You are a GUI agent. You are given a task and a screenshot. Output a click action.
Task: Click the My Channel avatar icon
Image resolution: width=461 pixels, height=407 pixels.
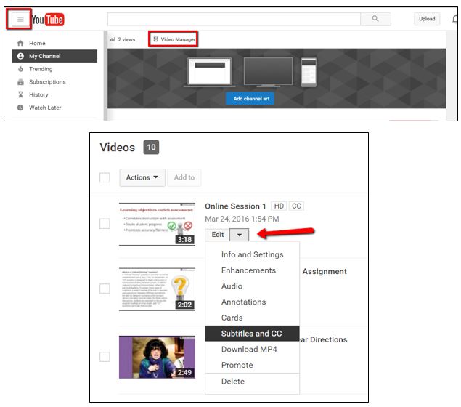(x=20, y=56)
